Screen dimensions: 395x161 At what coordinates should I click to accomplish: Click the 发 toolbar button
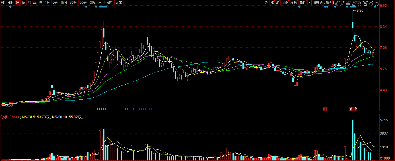click(x=267, y=3)
